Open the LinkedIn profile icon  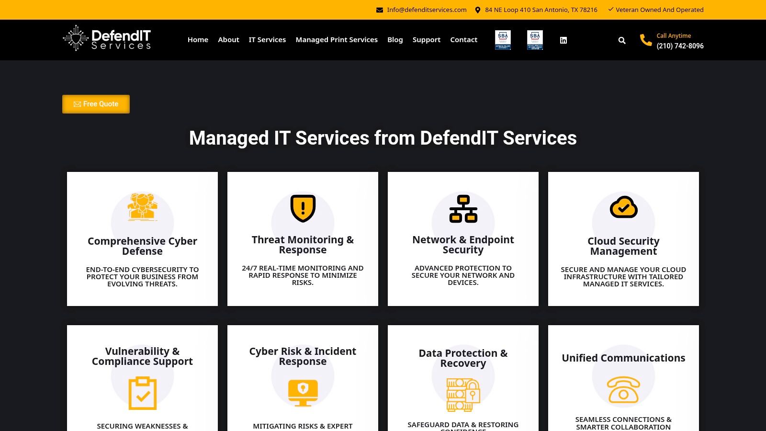pyautogui.click(x=563, y=40)
